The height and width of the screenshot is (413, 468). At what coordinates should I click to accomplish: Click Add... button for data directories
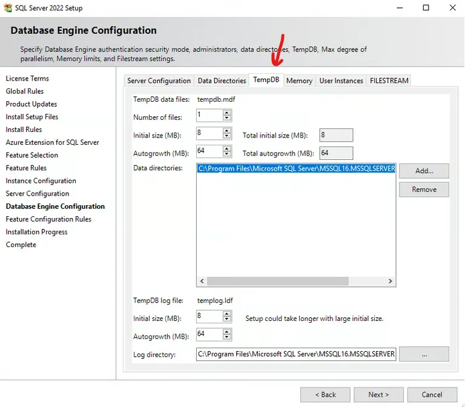(424, 171)
